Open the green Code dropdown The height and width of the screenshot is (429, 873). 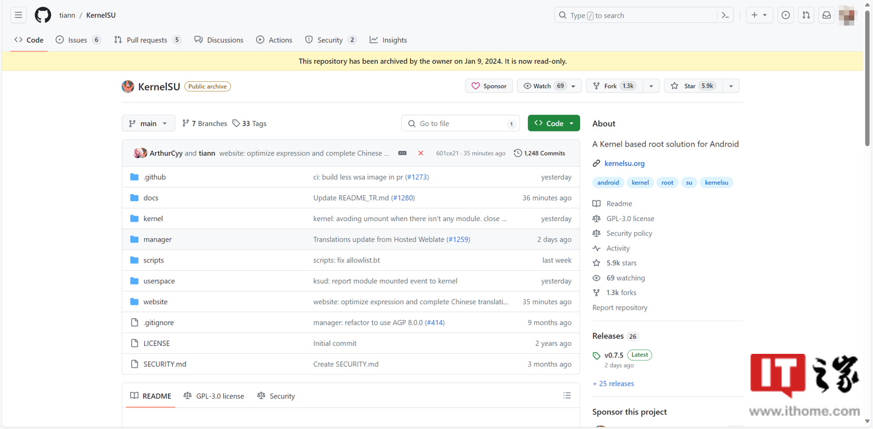[x=554, y=123]
